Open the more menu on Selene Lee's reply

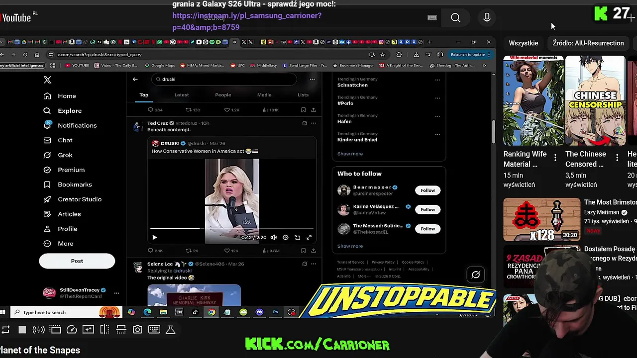click(314, 264)
